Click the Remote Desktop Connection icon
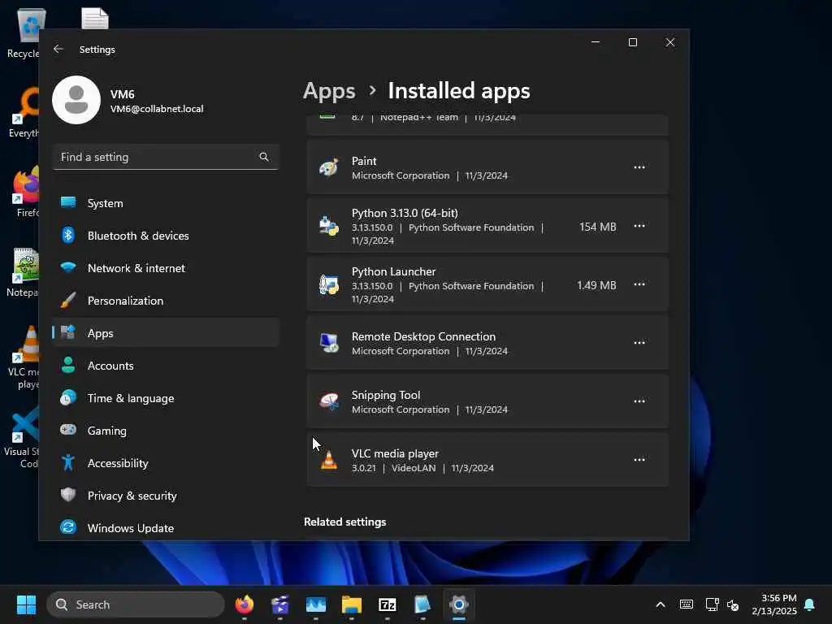This screenshot has width=832, height=624. (x=329, y=343)
